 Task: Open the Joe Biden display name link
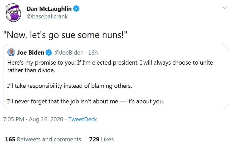coord(31,52)
